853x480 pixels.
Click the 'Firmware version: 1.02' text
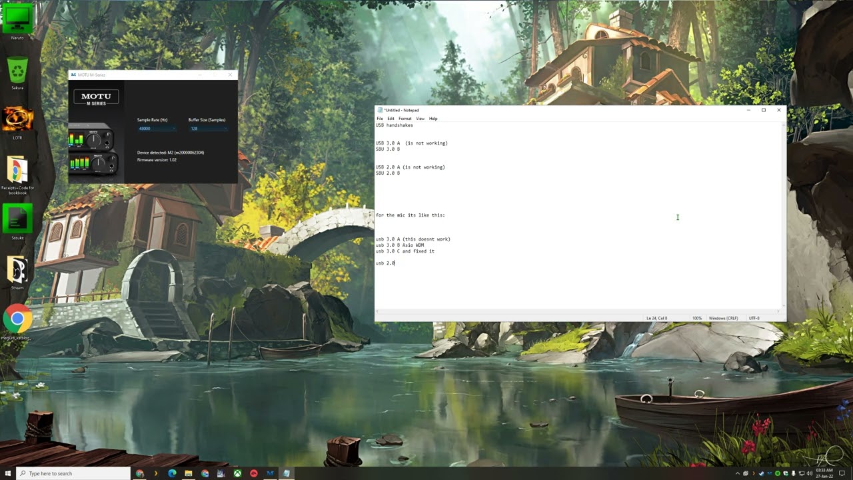click(x=157, y=160)
